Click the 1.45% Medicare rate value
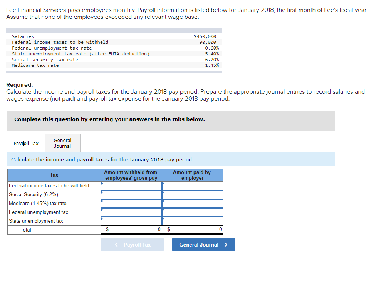 point(212,65)
